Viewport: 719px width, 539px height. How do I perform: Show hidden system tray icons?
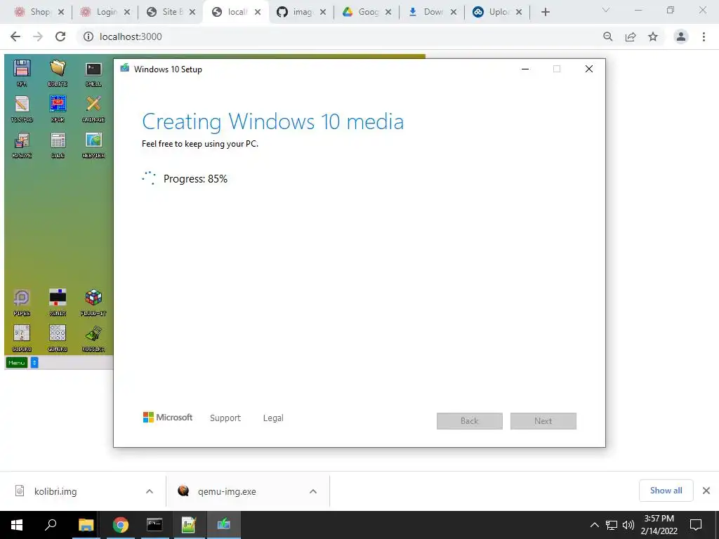594,525
